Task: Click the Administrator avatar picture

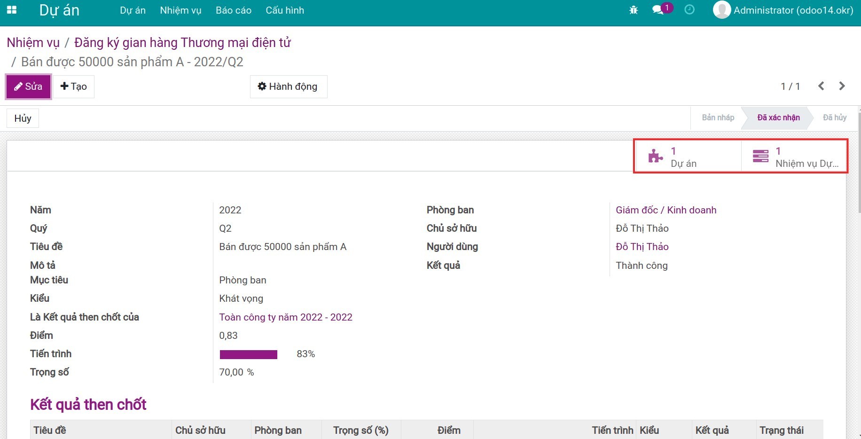Action: pos(721,10)
